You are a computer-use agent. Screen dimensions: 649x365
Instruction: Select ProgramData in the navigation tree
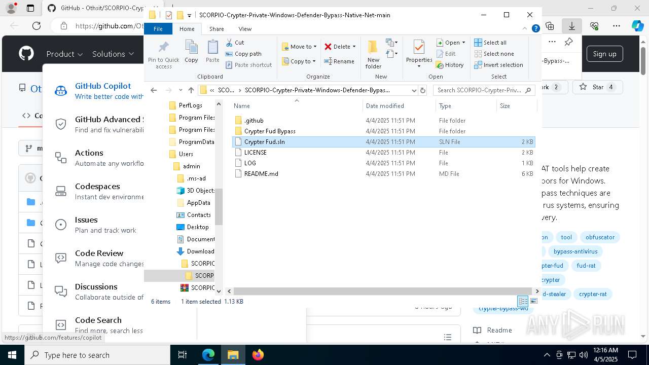click(196, 142)
